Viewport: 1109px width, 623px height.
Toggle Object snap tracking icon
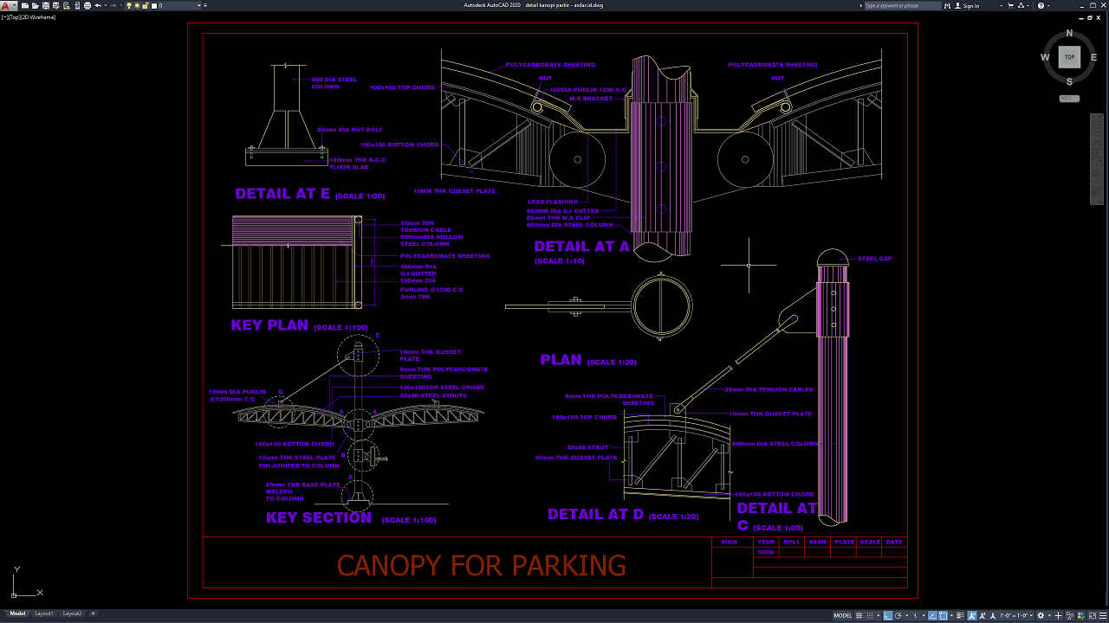(x=932, y=615)
